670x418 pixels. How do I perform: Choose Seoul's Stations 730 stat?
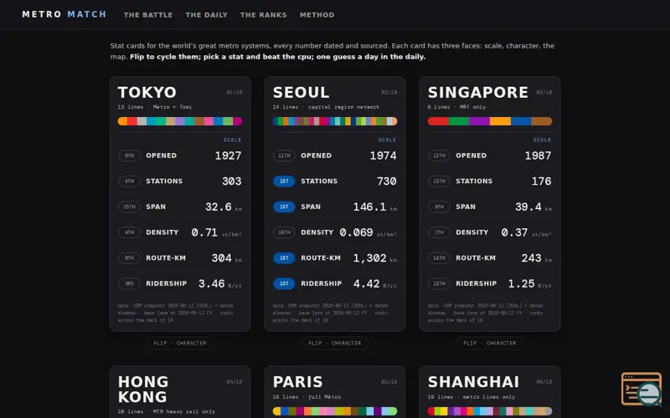click(x=334, y=181)
